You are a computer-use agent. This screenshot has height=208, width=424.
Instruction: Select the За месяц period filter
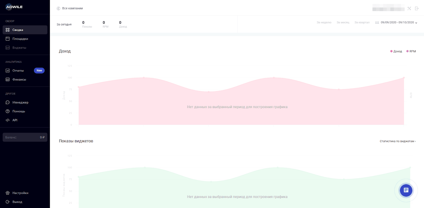343,22
